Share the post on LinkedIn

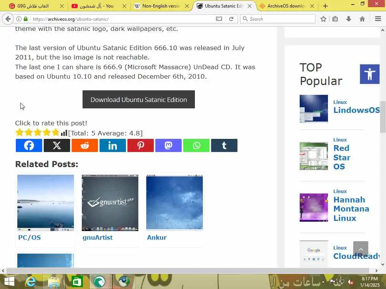(x=112, y=146)
